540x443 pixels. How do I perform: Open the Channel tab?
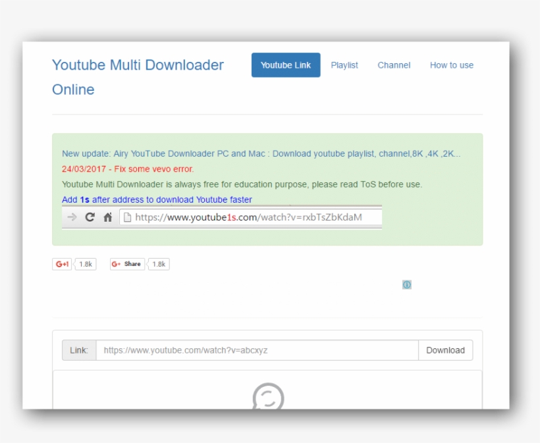point(394,65)
